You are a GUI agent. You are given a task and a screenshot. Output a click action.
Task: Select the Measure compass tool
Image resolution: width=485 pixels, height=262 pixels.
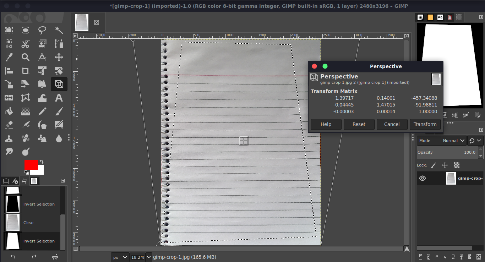(42, 57)
